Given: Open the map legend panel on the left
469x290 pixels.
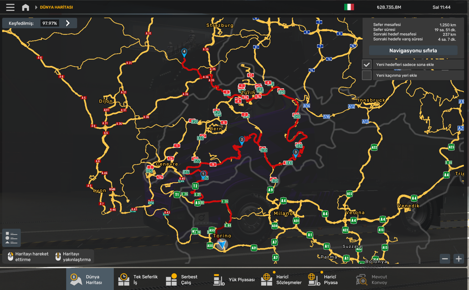Looking at the screenshot, I should (x=11, y=237).
